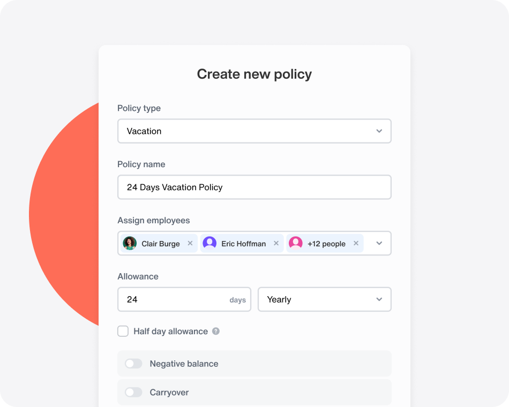
Task: Click the Negative balance slider control
Action: point(133,363)
